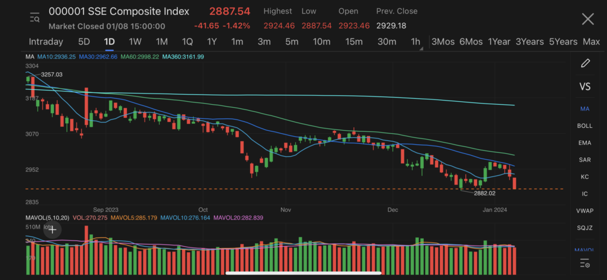This screenshot has height=280, width=607.
Task: Toggle the SAR indicator
Action: point(584,160)
